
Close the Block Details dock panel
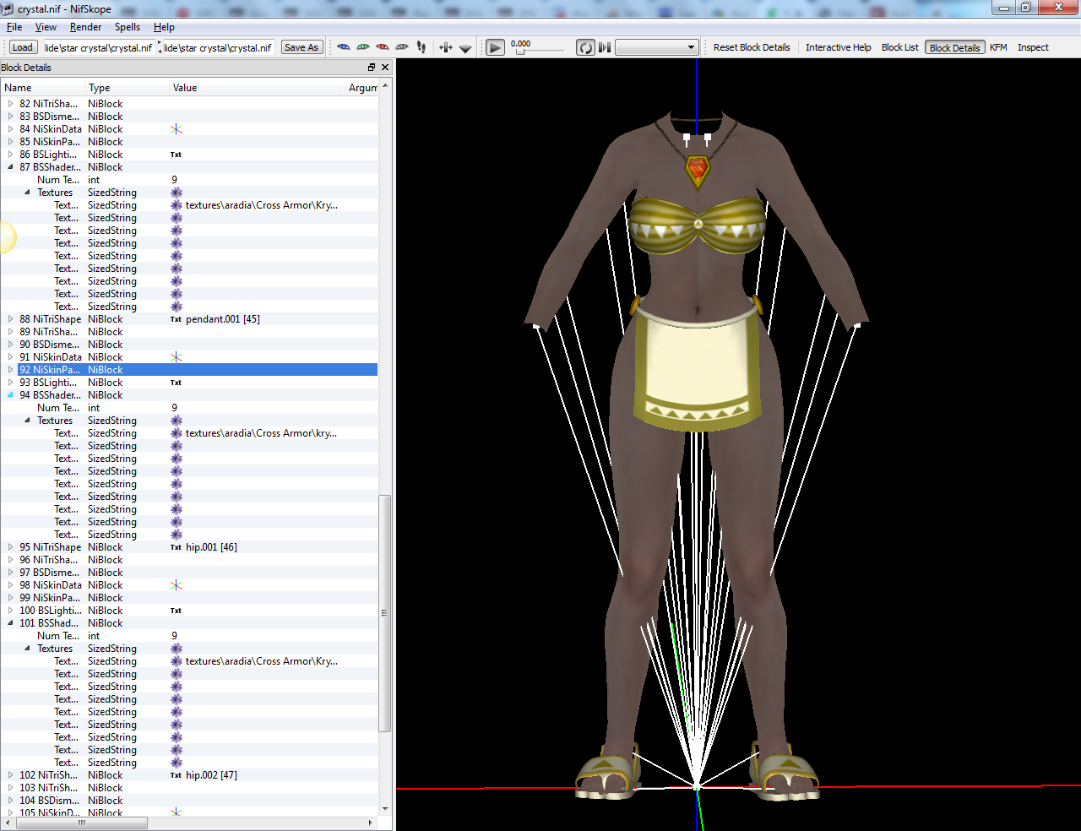pyautogui.click(x=385, y=68)
